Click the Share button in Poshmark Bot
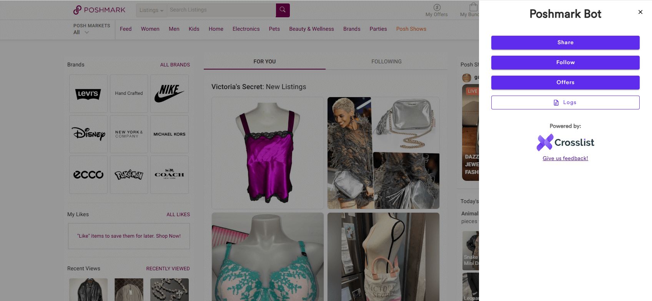The image size is (652, 301). pos(565,43)
